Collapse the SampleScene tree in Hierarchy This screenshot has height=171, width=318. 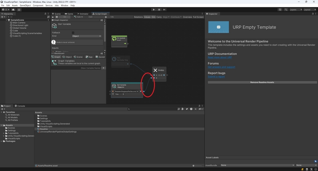(6, 20)
